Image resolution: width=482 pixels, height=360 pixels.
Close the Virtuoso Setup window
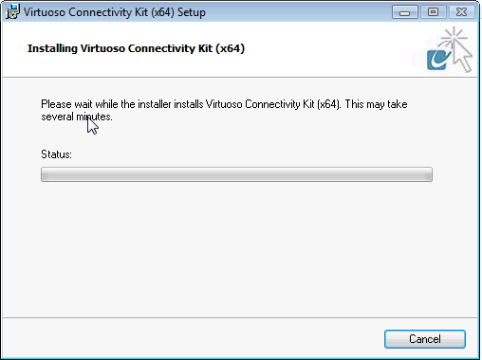point(461,12)
